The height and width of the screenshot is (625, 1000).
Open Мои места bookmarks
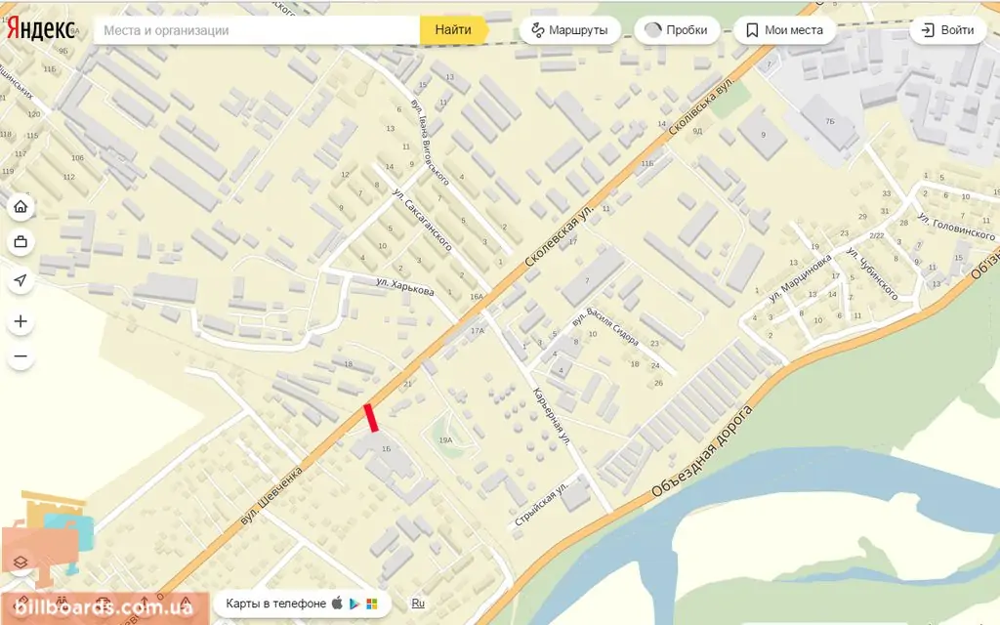coord(784,30)
